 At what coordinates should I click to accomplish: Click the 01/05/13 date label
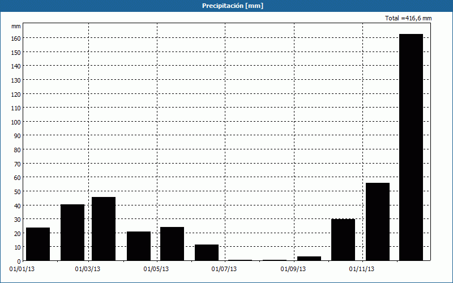pos(156,269)
